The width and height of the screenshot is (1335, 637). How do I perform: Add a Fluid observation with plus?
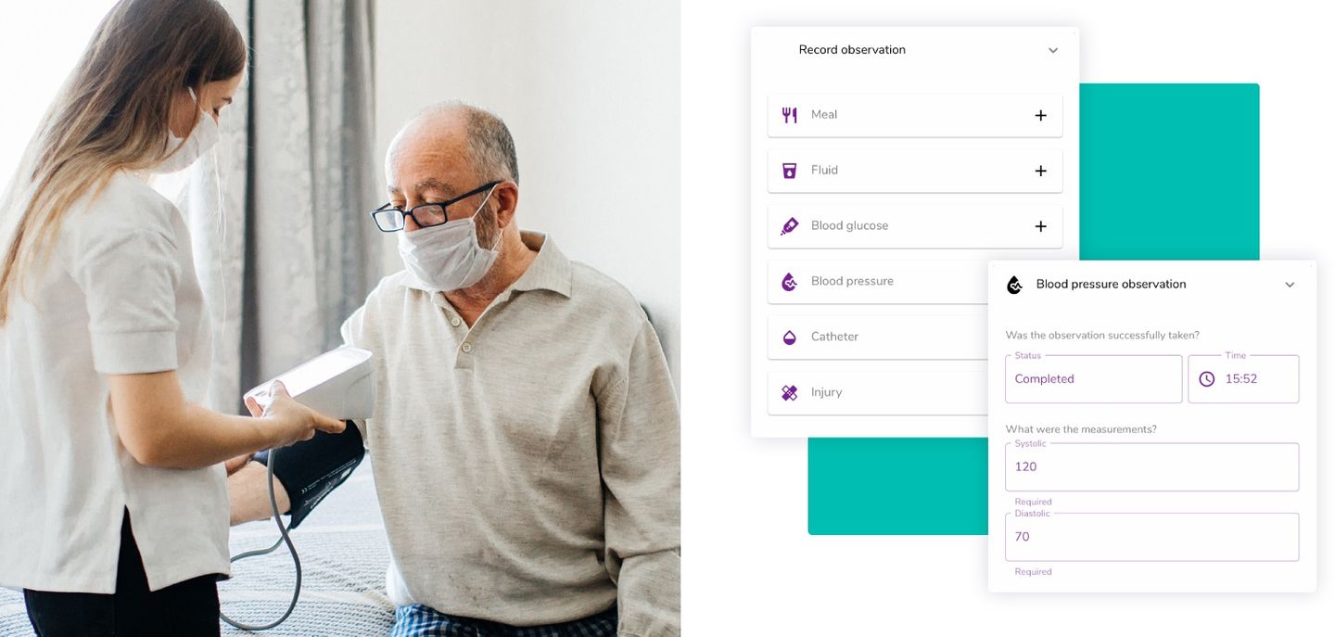click(x=1040, y=172)
